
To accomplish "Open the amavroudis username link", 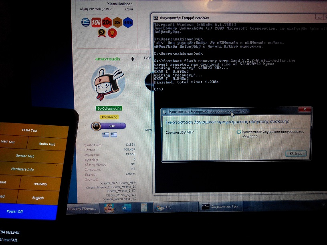I will 107,59.
